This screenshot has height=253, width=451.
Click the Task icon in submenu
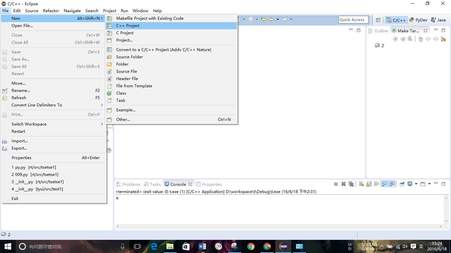[x=110, y=100]
